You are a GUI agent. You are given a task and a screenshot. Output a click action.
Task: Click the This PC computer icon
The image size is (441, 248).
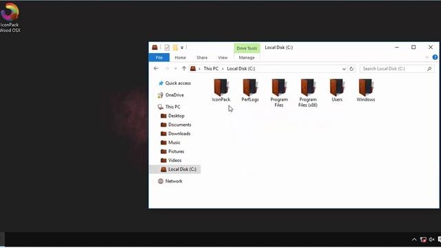tap(161, 107)
